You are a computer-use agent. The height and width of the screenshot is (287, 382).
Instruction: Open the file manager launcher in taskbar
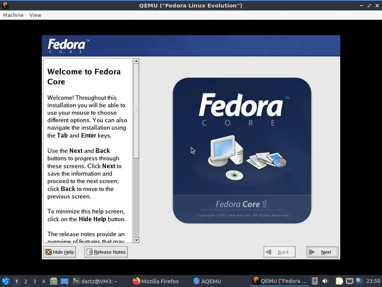click(54, 281)
